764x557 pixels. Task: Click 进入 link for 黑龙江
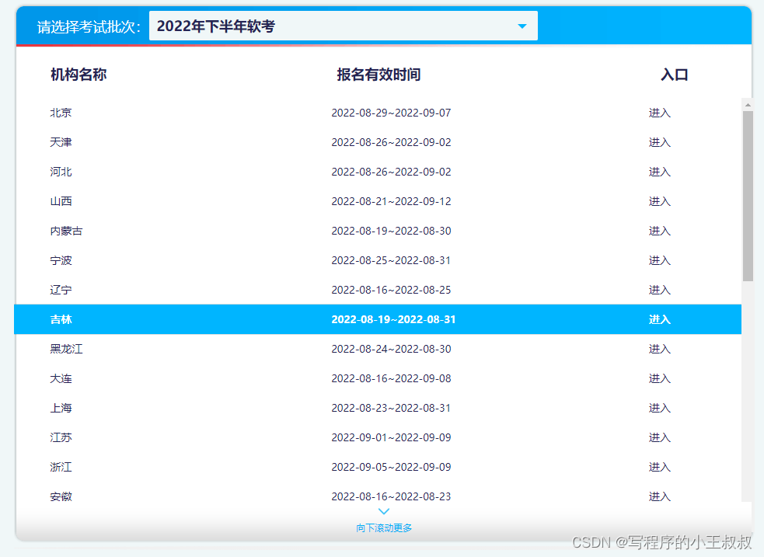(x=659, y=349)
